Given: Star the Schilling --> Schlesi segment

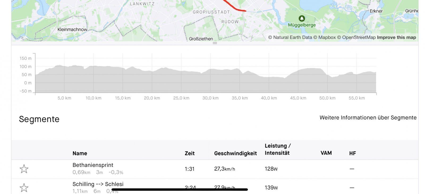Looking at the screenshot, I should click(24, 188).
